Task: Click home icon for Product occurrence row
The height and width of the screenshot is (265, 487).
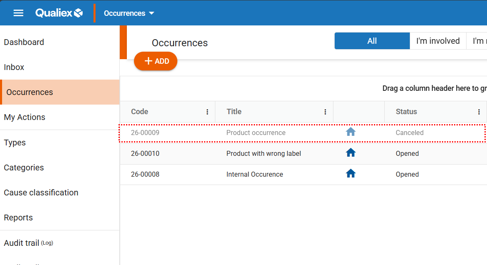Action: pos(351,132)
